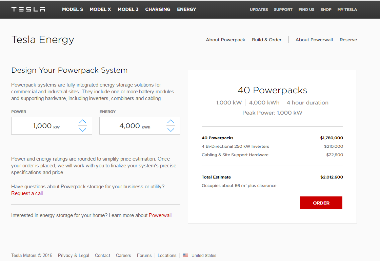The image size is (380, 261).
Task: Click the ENERGY kWh input field
Action: tap(132, 125)
